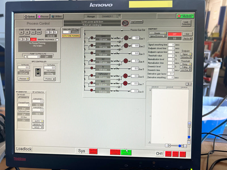Toggle the N2O inlet valve on Gas 3
Viewport: 227px width, 170px height.
point(92,53)
